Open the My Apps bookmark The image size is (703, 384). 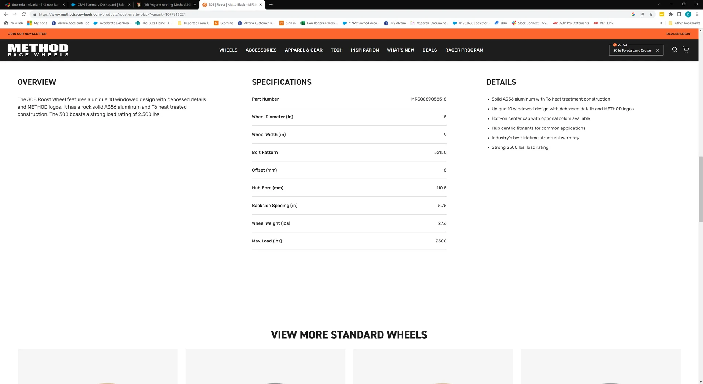coord(37,23)
